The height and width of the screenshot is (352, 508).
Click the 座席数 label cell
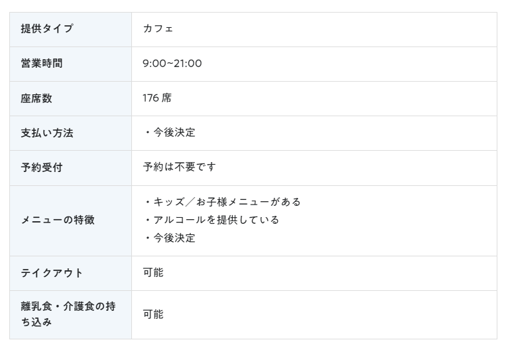click(x=70, y=98)
